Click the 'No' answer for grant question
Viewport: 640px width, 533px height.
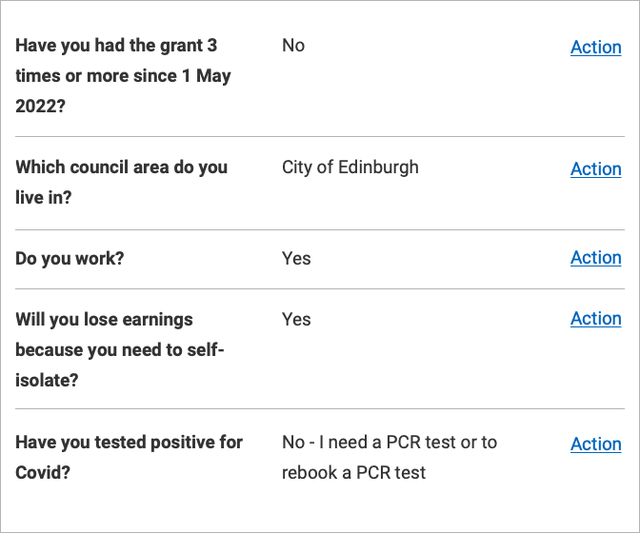[293, 46]
